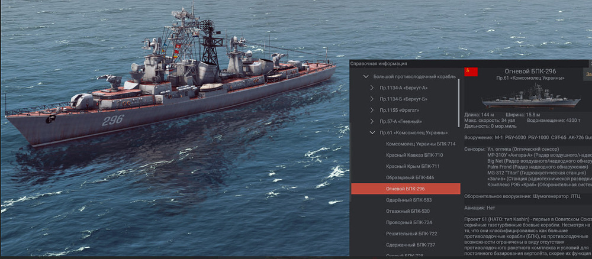This screenshot has height=259, width=592.
Task: Expand the Пр.1155 «Фрегат» chevron
Action: pos(372,111)
